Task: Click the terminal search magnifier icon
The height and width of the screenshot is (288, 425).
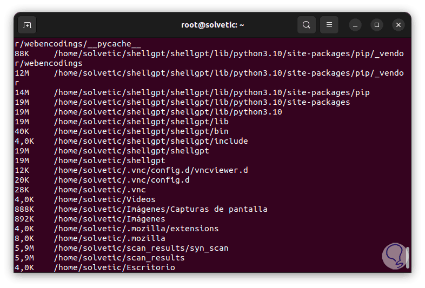Action: point(307,25)
